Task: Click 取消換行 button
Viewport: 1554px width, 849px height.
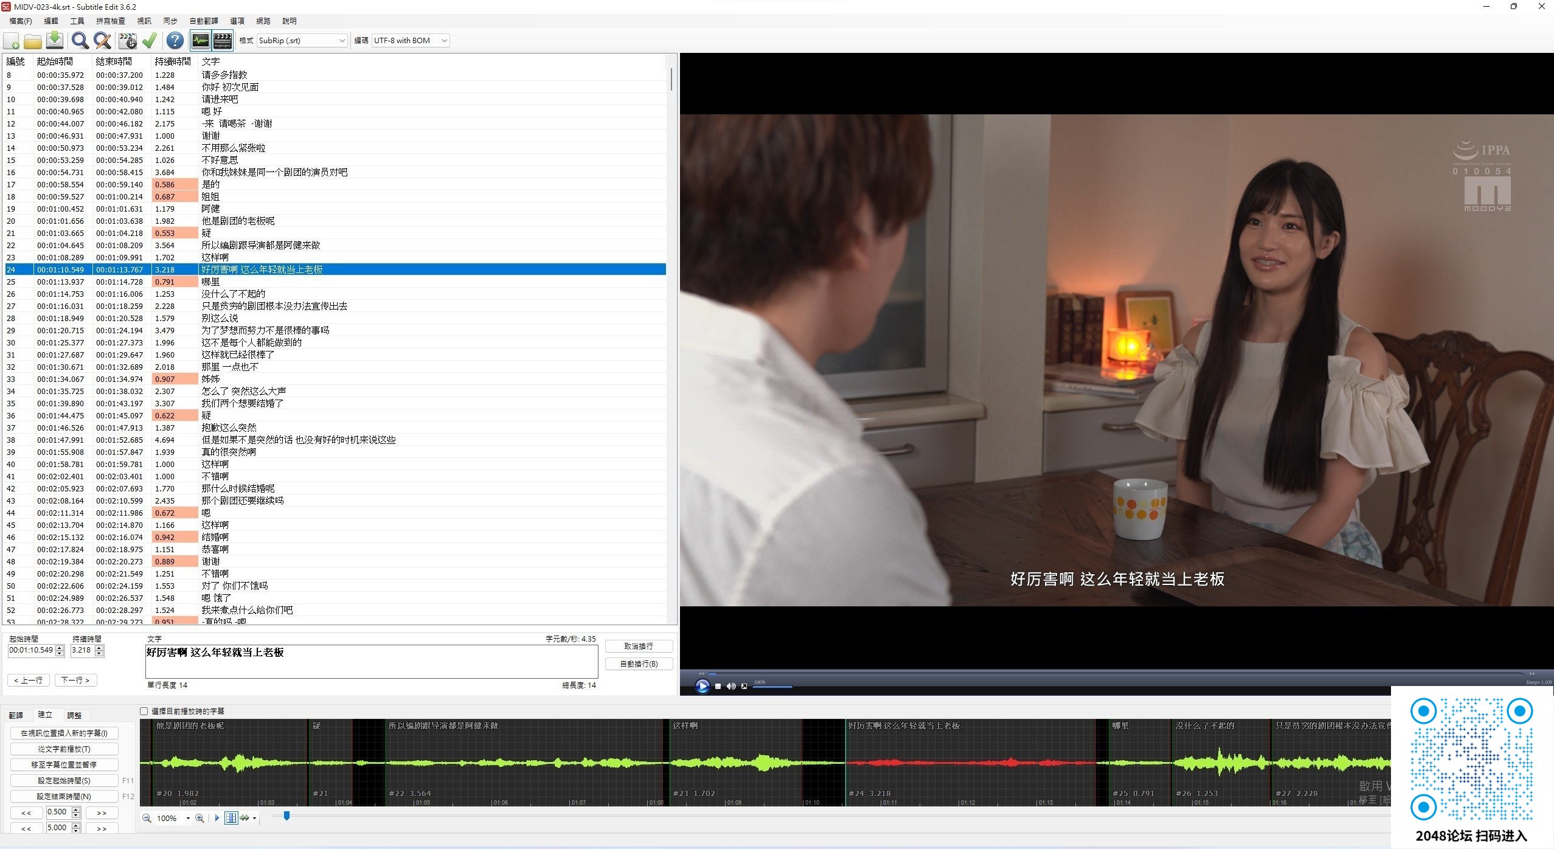Action: tap(639, 646)
